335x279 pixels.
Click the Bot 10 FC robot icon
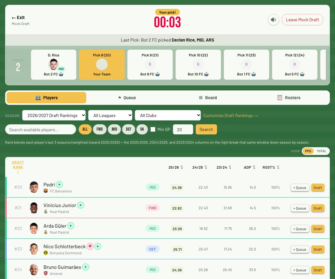[x=207, y=74]
